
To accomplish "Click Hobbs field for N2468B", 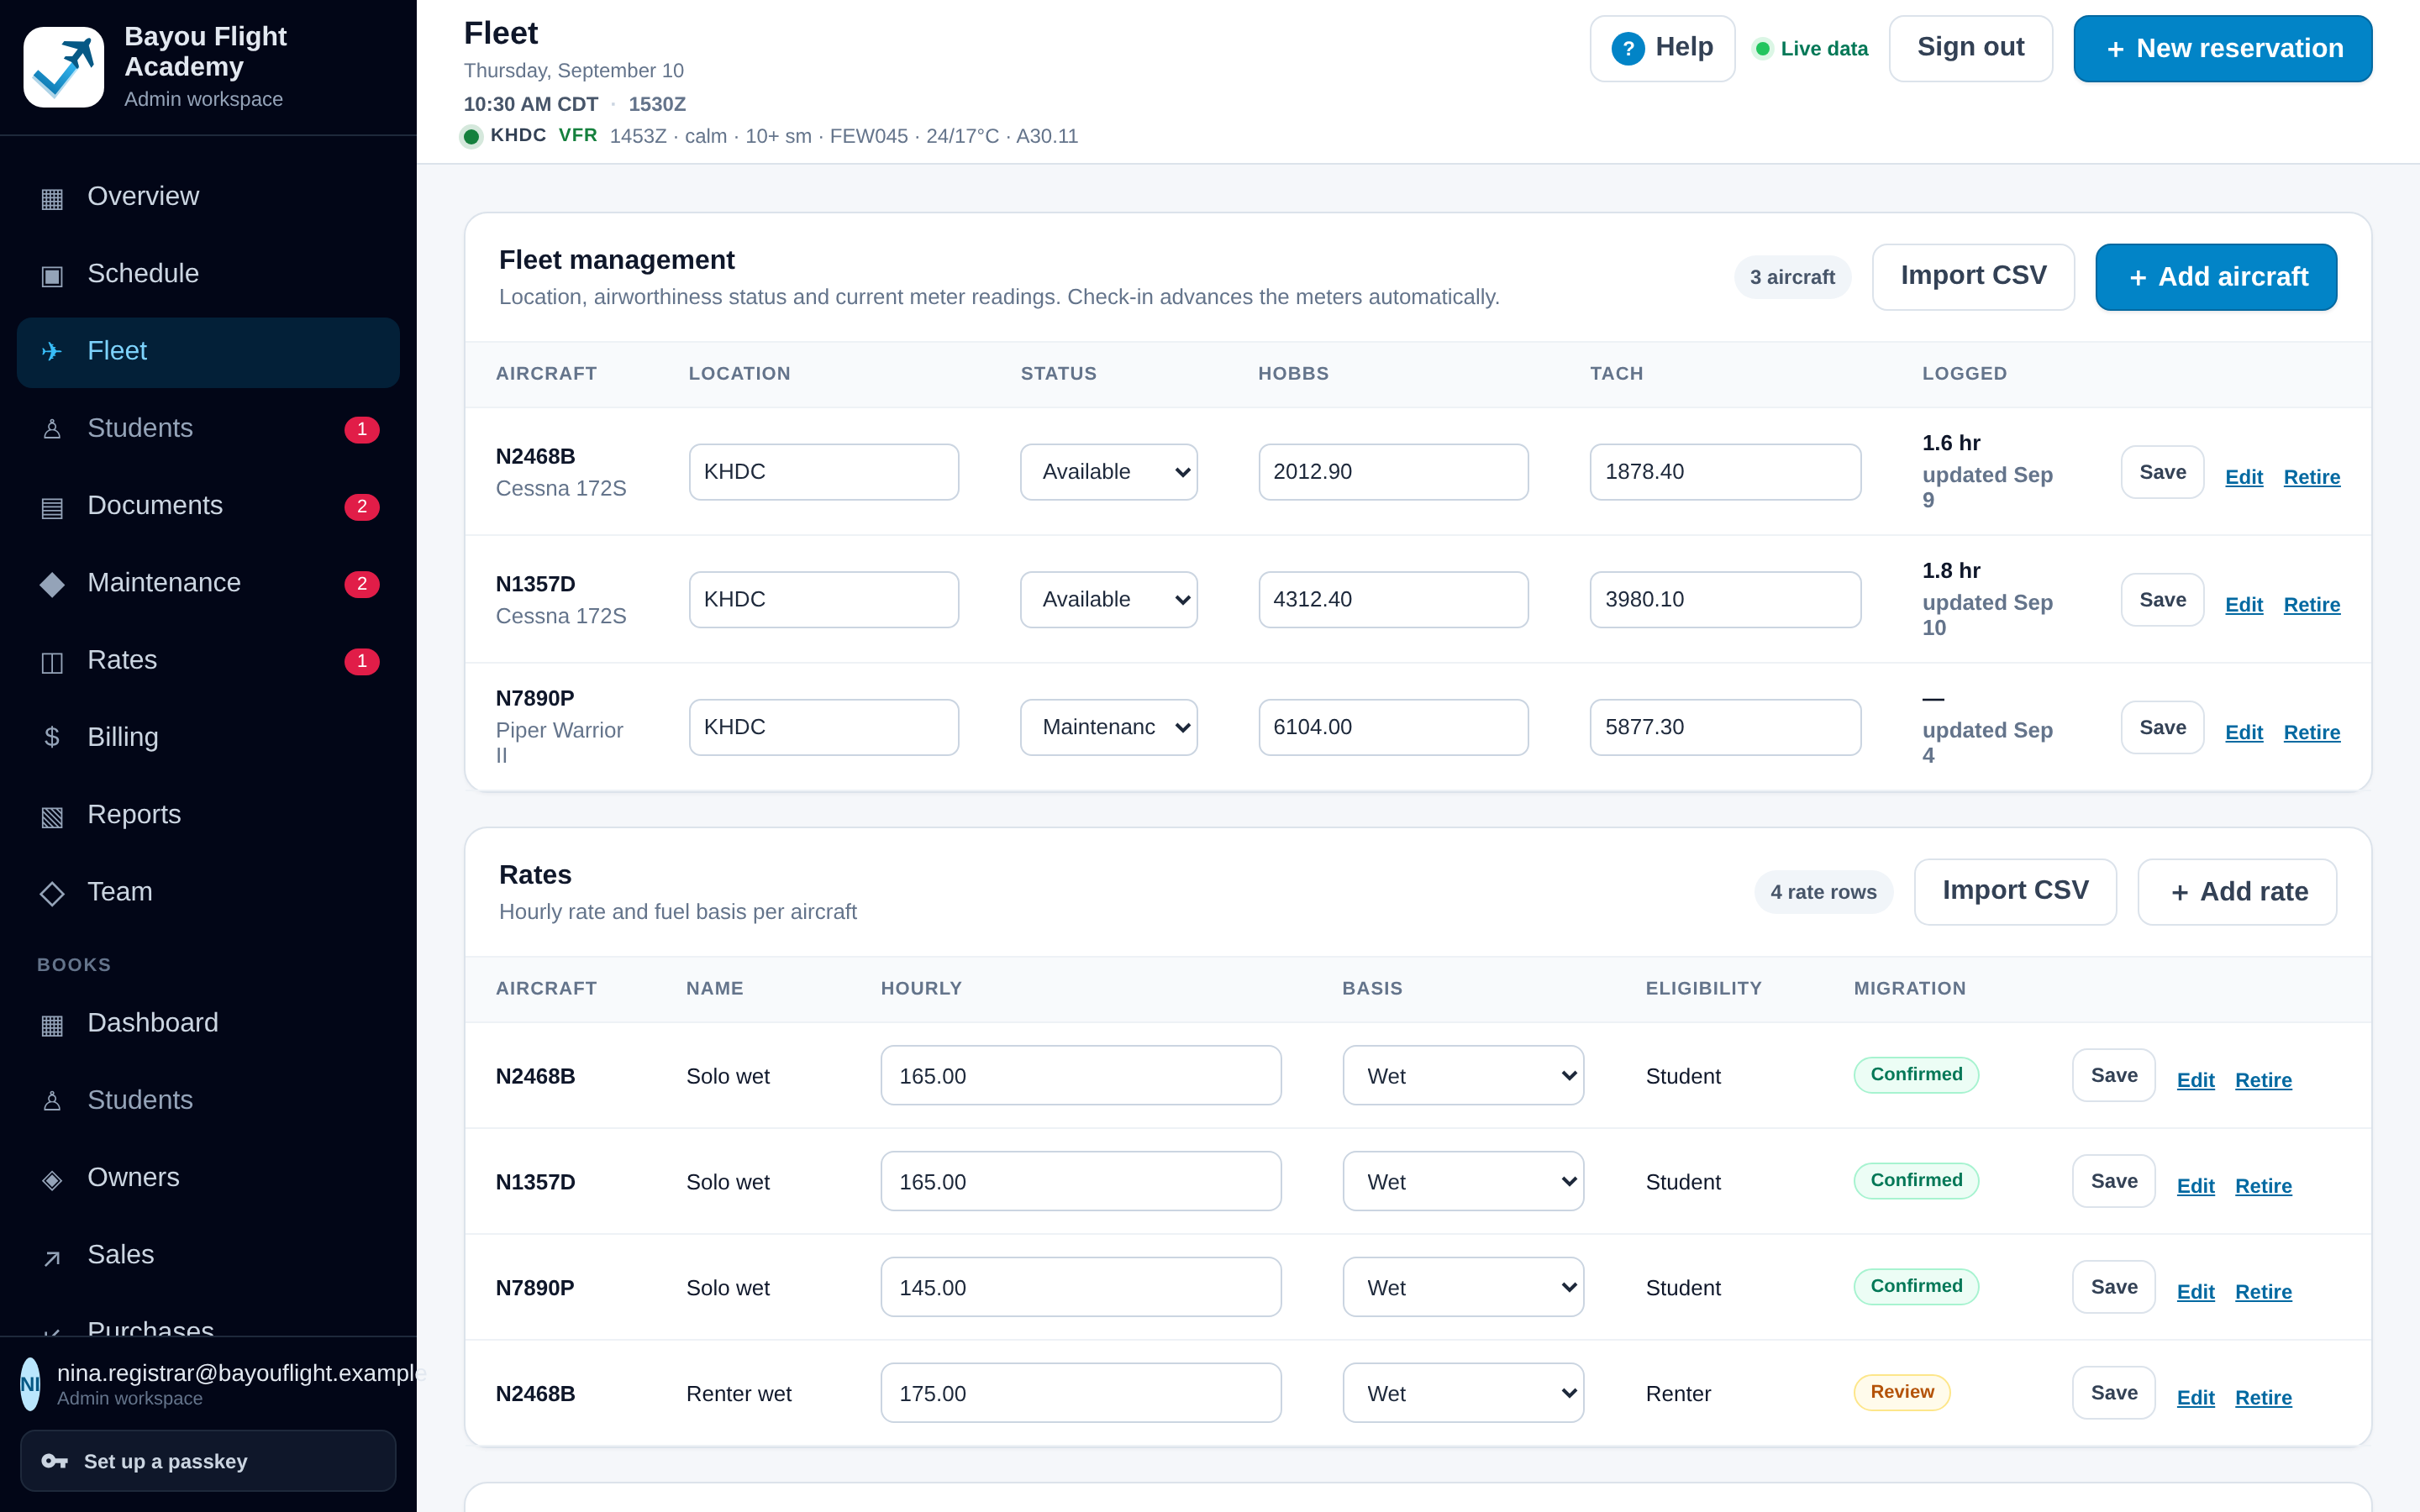I will click(x=1393, y=472).
